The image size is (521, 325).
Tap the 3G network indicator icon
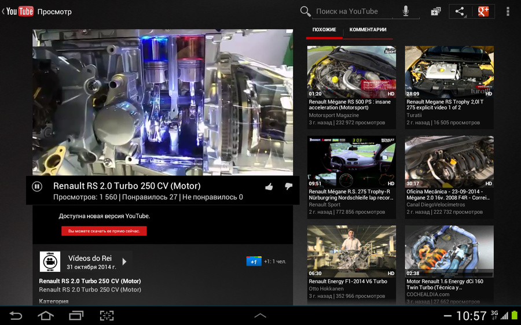pyautogui.click(x=494, y=315)
